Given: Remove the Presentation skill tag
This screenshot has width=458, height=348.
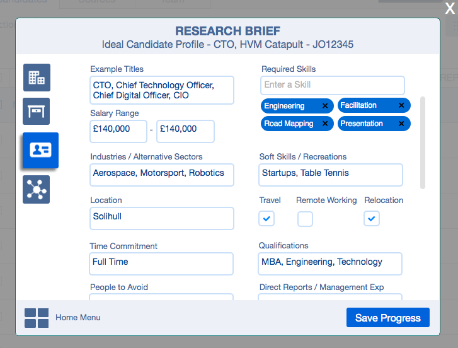Looking at the screenshot, I should [x=402, y=124].
